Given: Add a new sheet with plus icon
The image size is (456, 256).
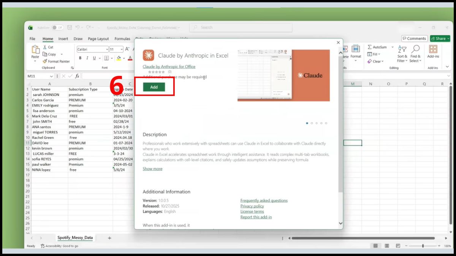Looking at the screenshot, I should pos(109,238).
